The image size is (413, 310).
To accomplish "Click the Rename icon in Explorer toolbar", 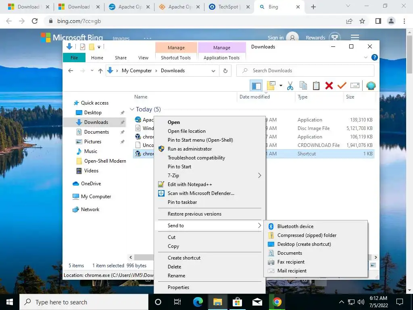I will (355, 86).
